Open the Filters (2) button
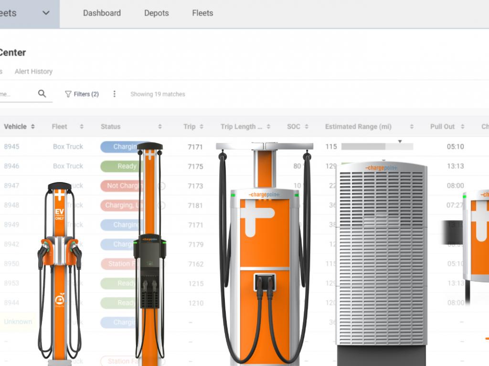Viewport: 489px width, 366px height. point(82,94)
